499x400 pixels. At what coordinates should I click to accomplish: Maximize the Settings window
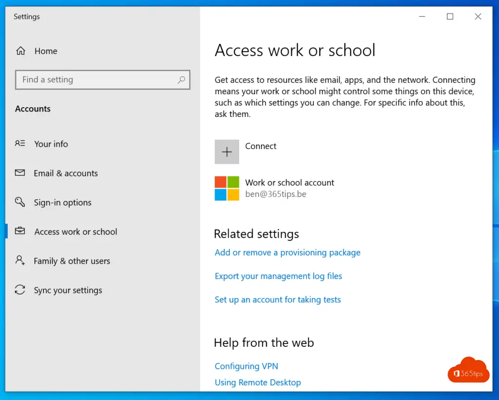pos(450,17)
